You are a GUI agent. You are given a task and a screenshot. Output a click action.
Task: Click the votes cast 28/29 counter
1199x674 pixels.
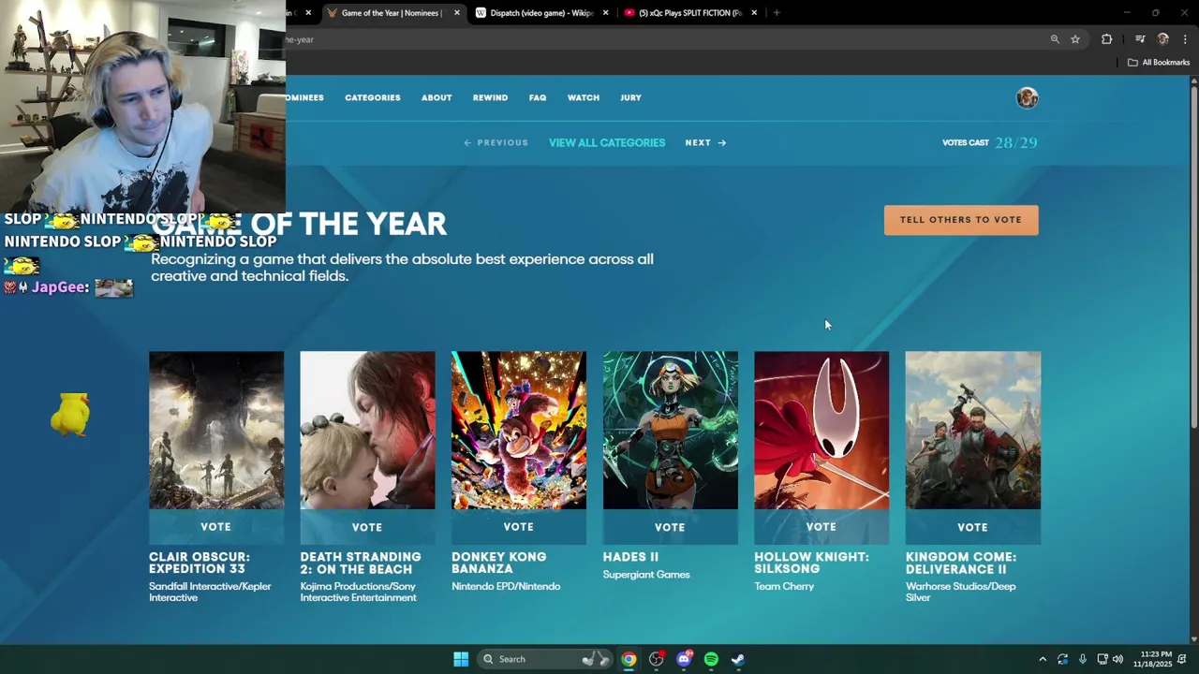point(990,143)
